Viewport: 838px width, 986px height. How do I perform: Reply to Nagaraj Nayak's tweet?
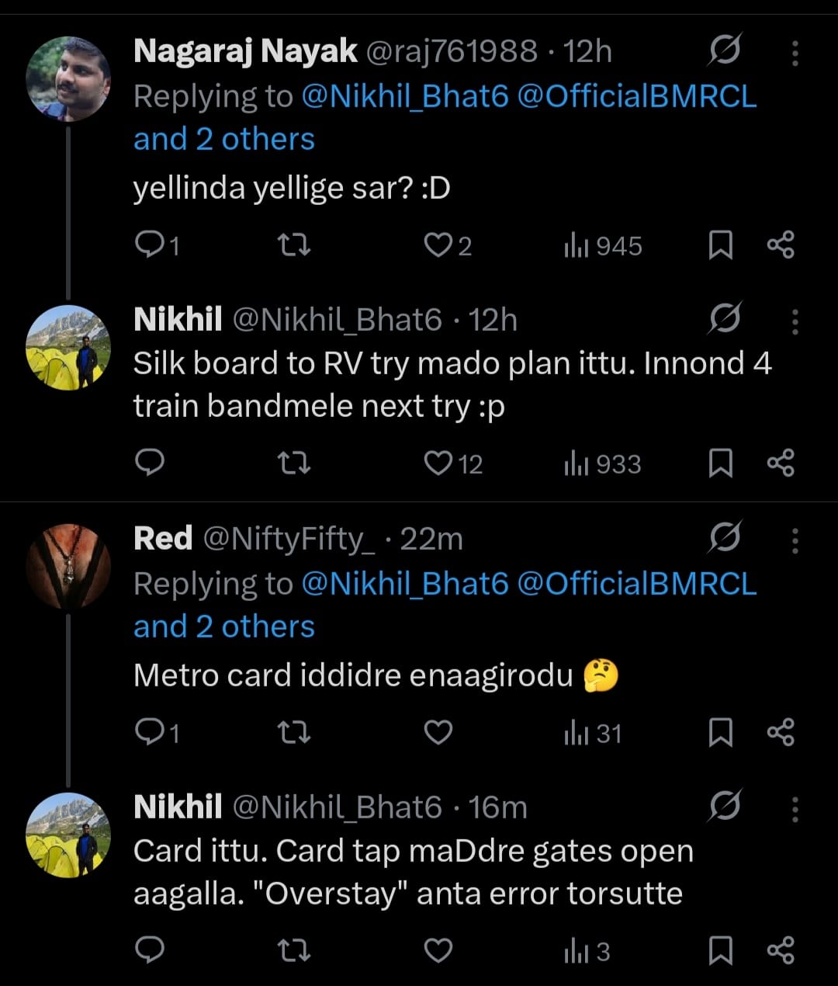(x=149, y=246)
